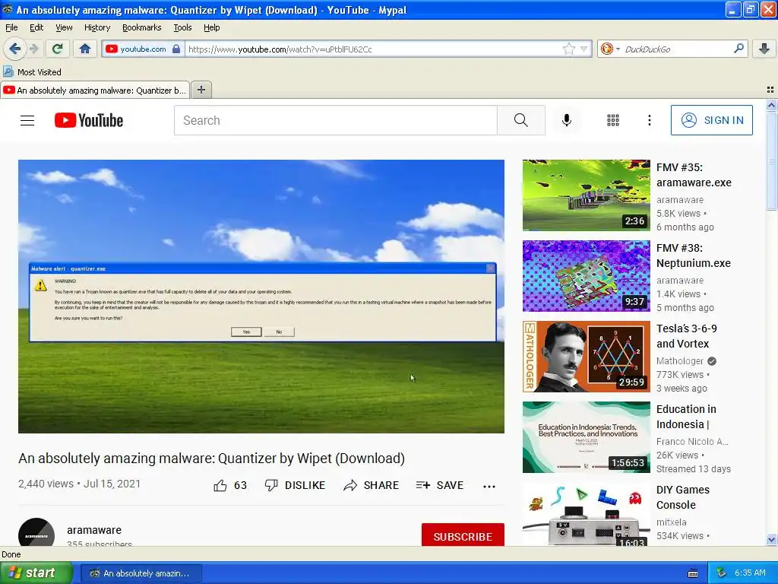Click the tray icon beside the clock
The width and height of the screenshot is (778, 584).
coord(722,573)
